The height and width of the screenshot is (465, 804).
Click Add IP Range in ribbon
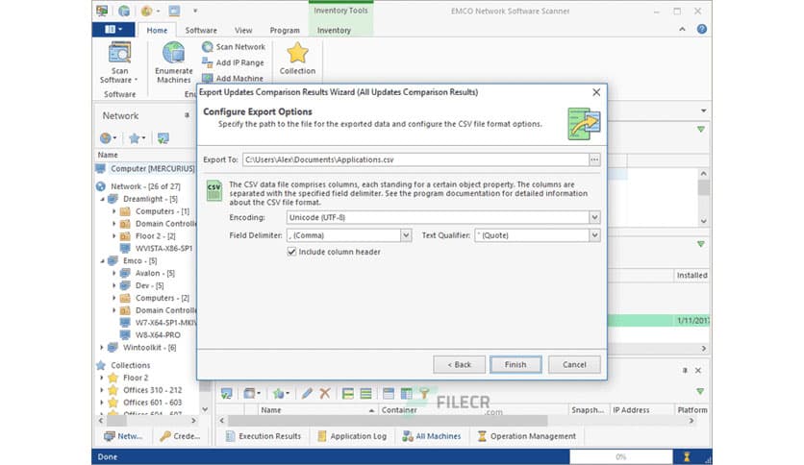click(x=234, y=62)
